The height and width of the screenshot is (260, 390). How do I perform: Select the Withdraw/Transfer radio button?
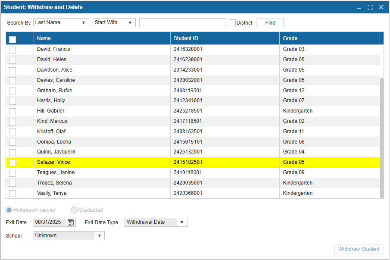[9, 210]
